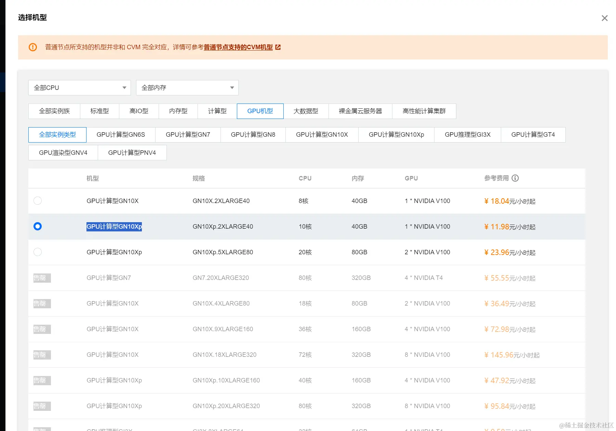Select the GN10Xp.5XLARGE80 radio button
This screenshot has width=616, height=431.
tap(38, 252)
